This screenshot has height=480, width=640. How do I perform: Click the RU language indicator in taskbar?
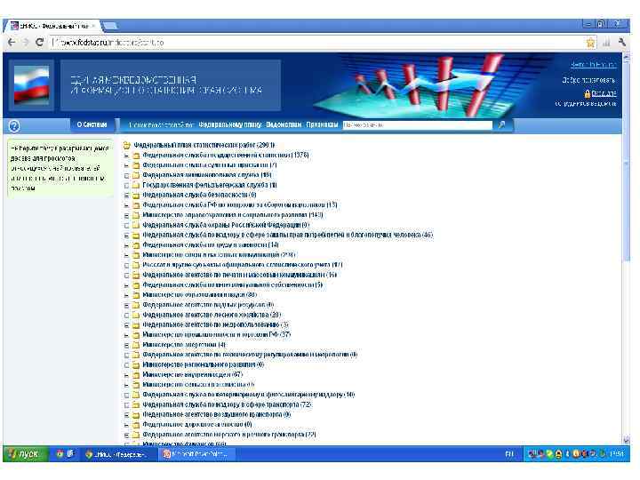(x=509, y=454)
